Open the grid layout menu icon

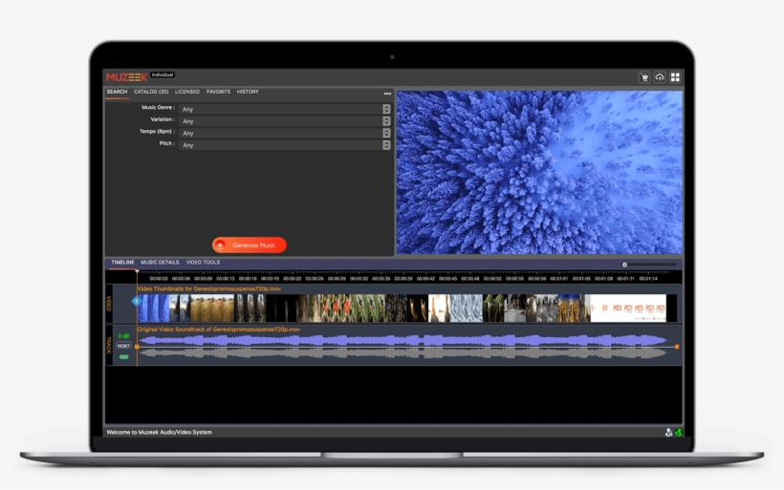tap(675, 77)
